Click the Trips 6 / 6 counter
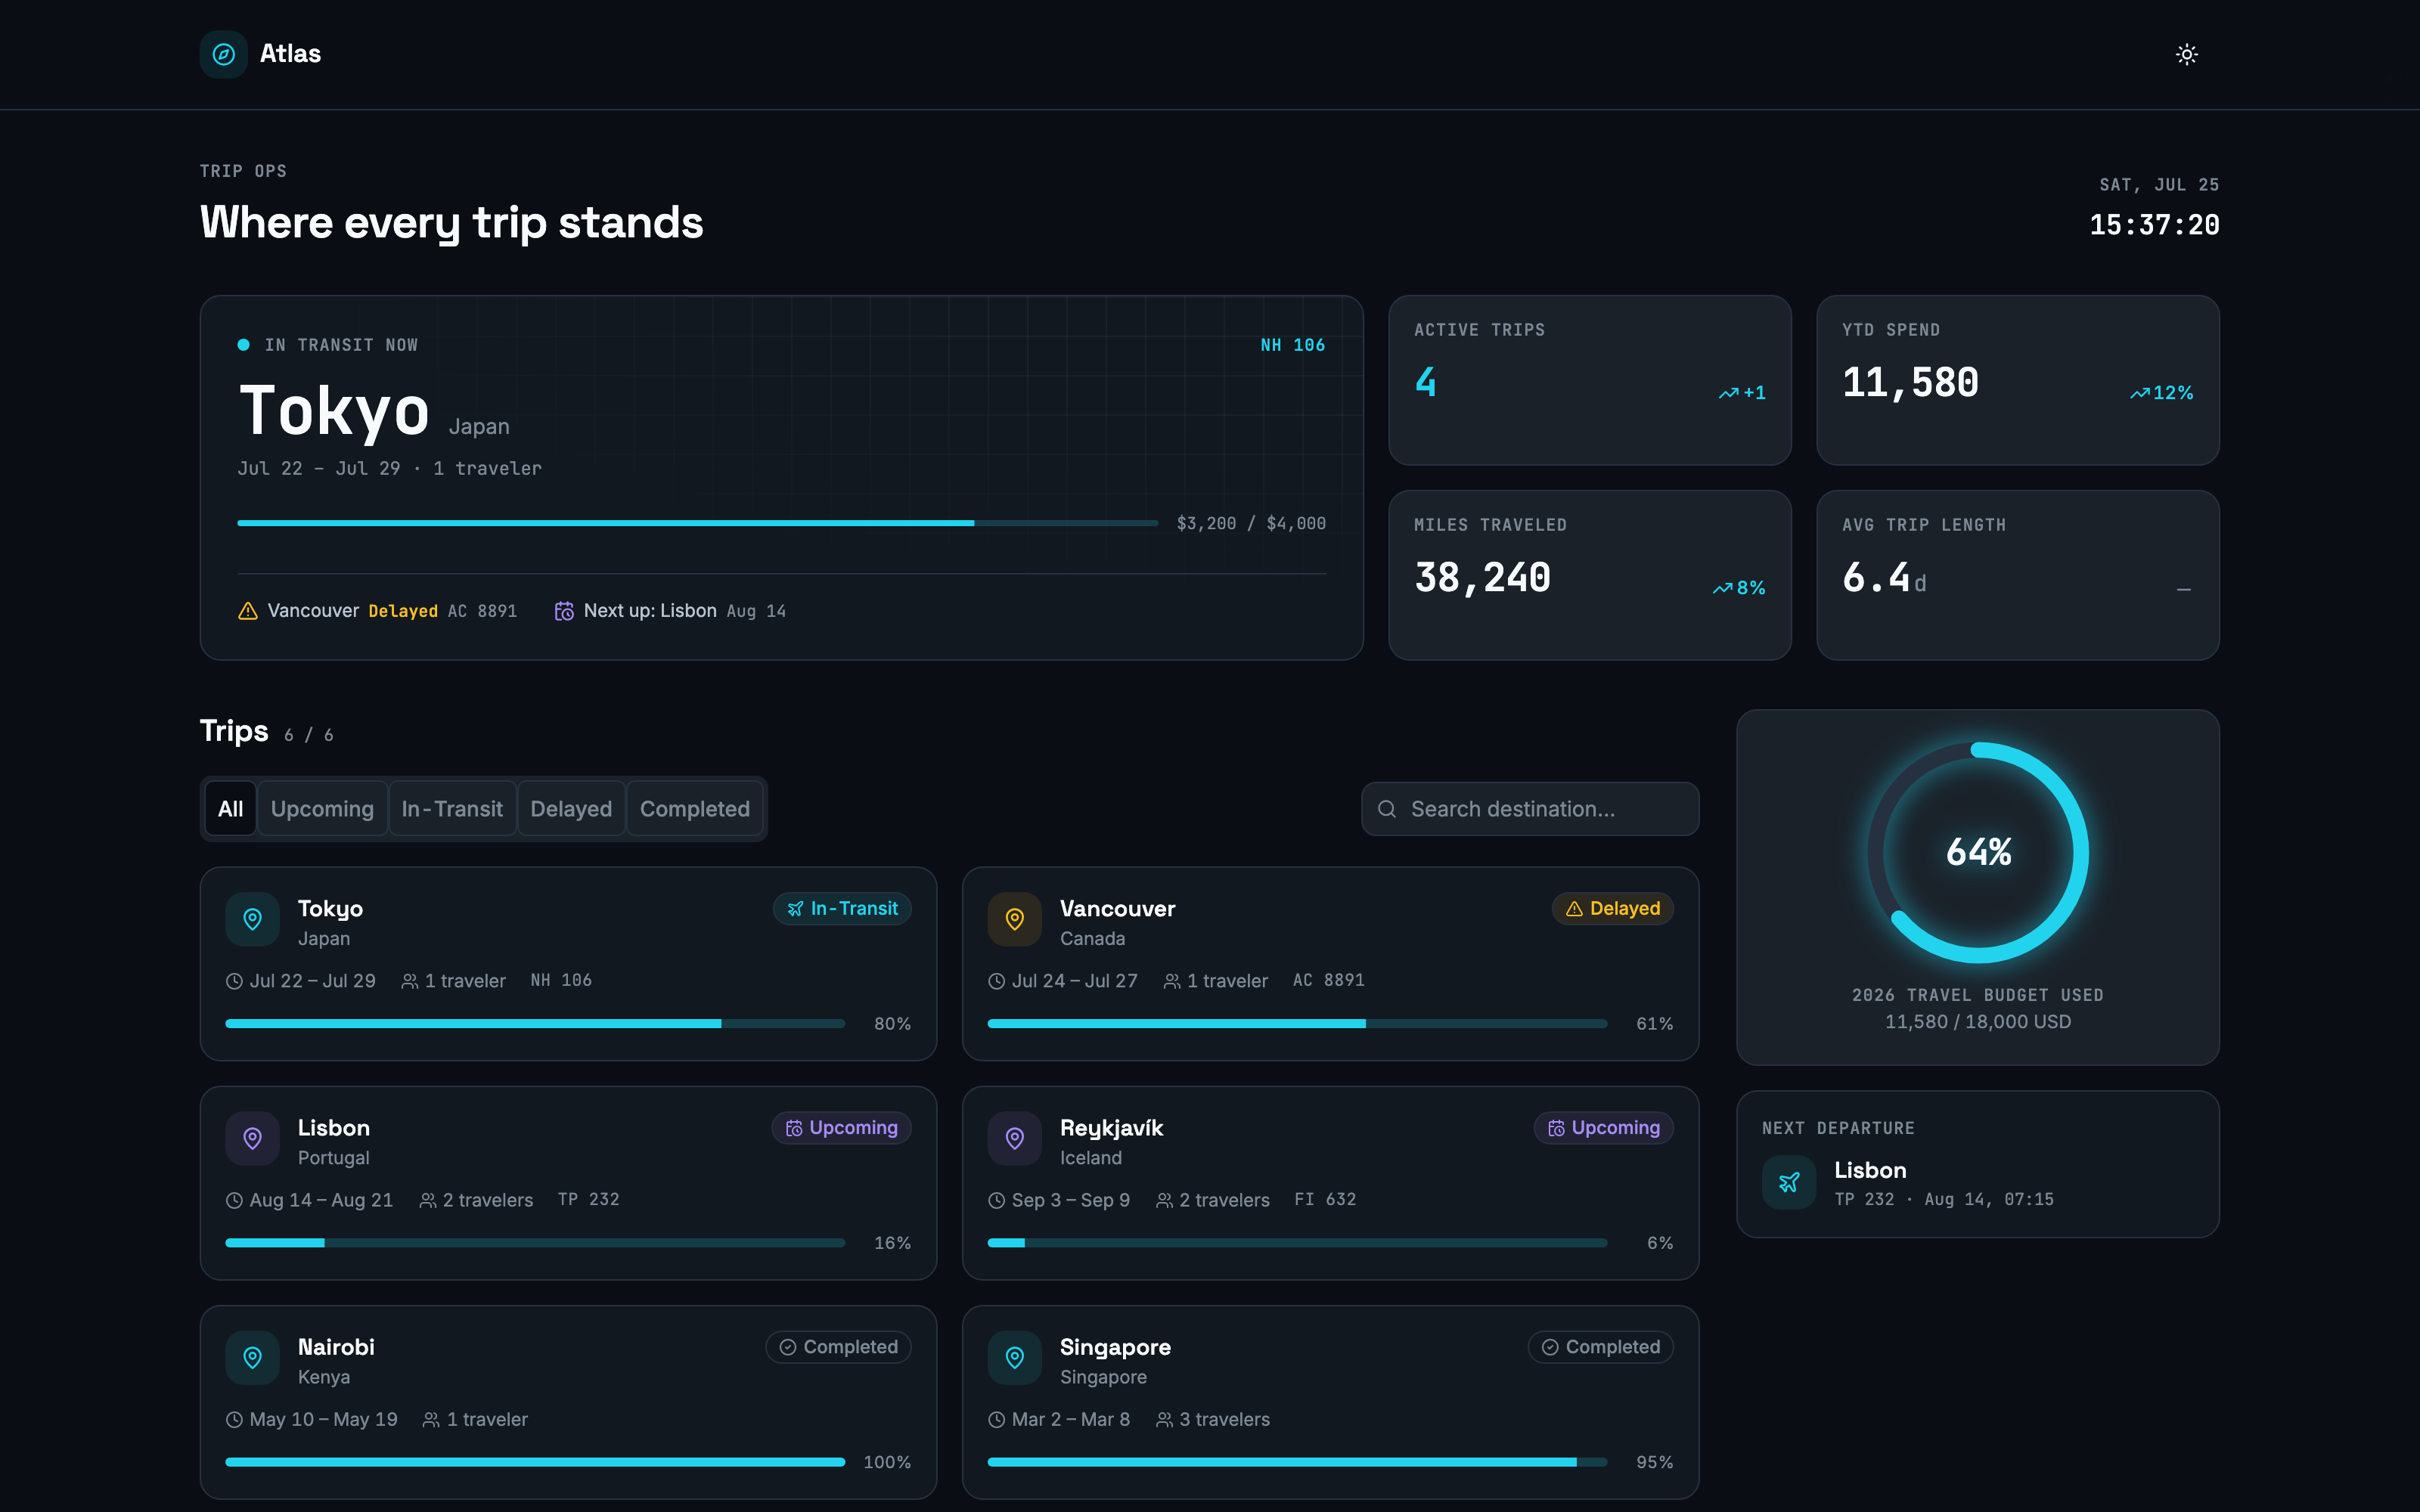This screenshot has width=2420, height=1512. point(308,735)
